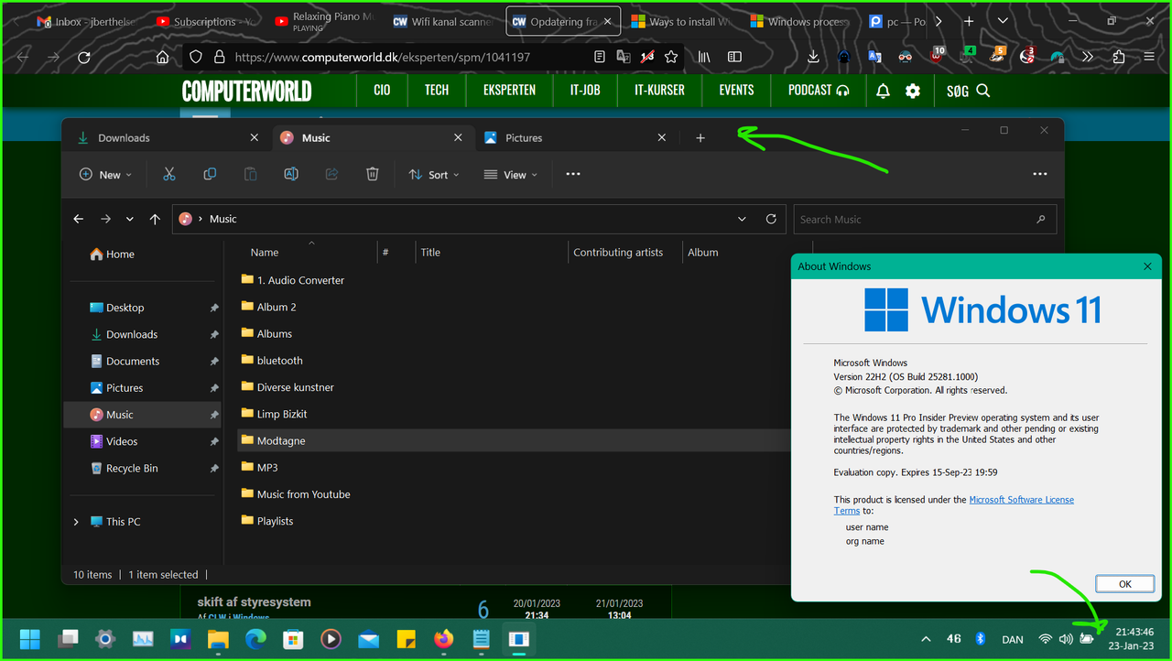Image resolution: width=1172 pixels, height=661 pixels.
Task: Click the COMPUTERWORLD logo
Action: [246, 91]
